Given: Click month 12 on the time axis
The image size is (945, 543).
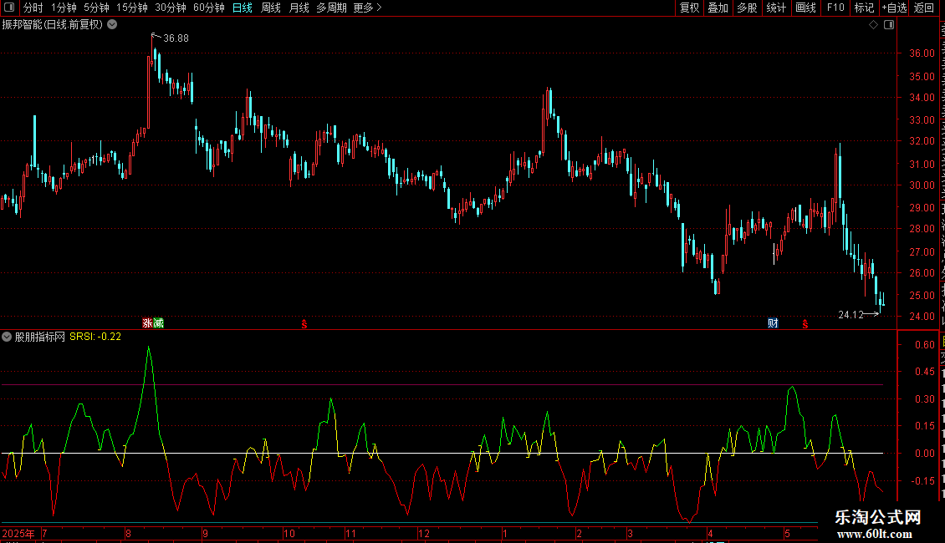Looking at the screenshot, I should coord(424,533).
